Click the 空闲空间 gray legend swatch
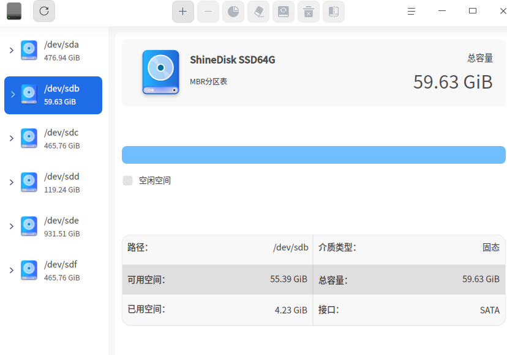This screenshot has height=355, width=507. (128, 181)
